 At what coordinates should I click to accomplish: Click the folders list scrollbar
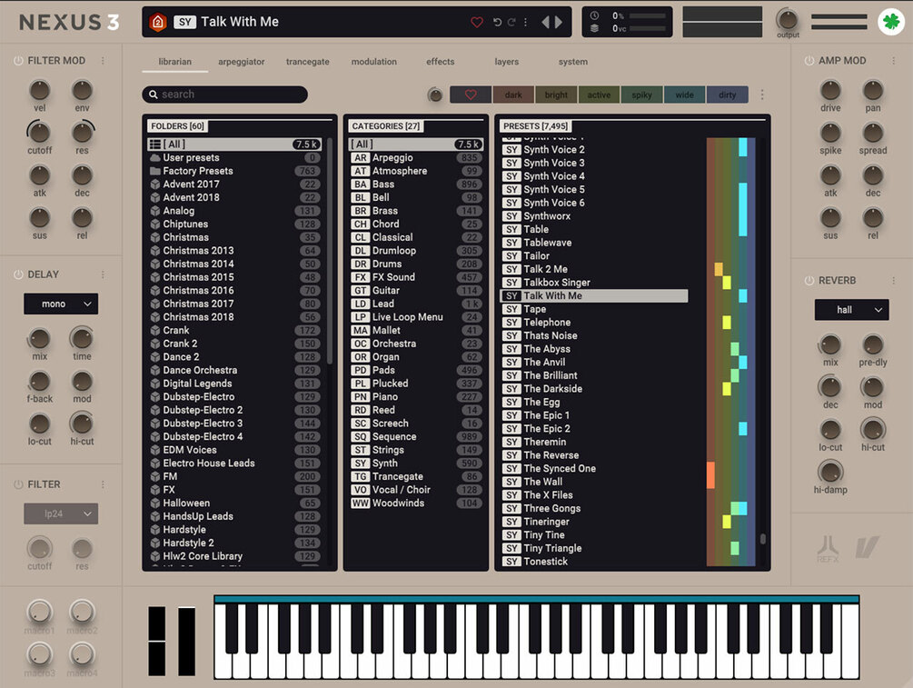(330, 251)
